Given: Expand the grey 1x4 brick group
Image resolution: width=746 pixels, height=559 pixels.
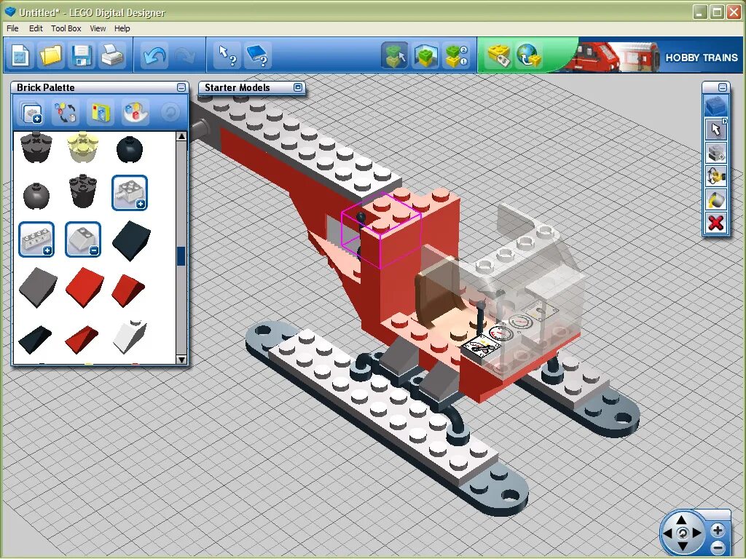Looking at the screenshot, I should (x=36, y=239).
